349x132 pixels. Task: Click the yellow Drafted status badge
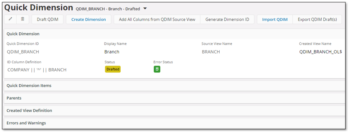coord(113,69)
